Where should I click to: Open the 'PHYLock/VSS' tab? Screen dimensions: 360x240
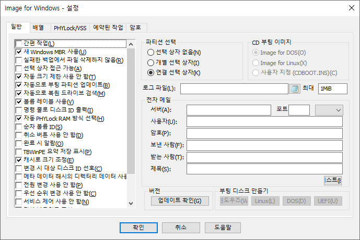click(x=69, y=28)
